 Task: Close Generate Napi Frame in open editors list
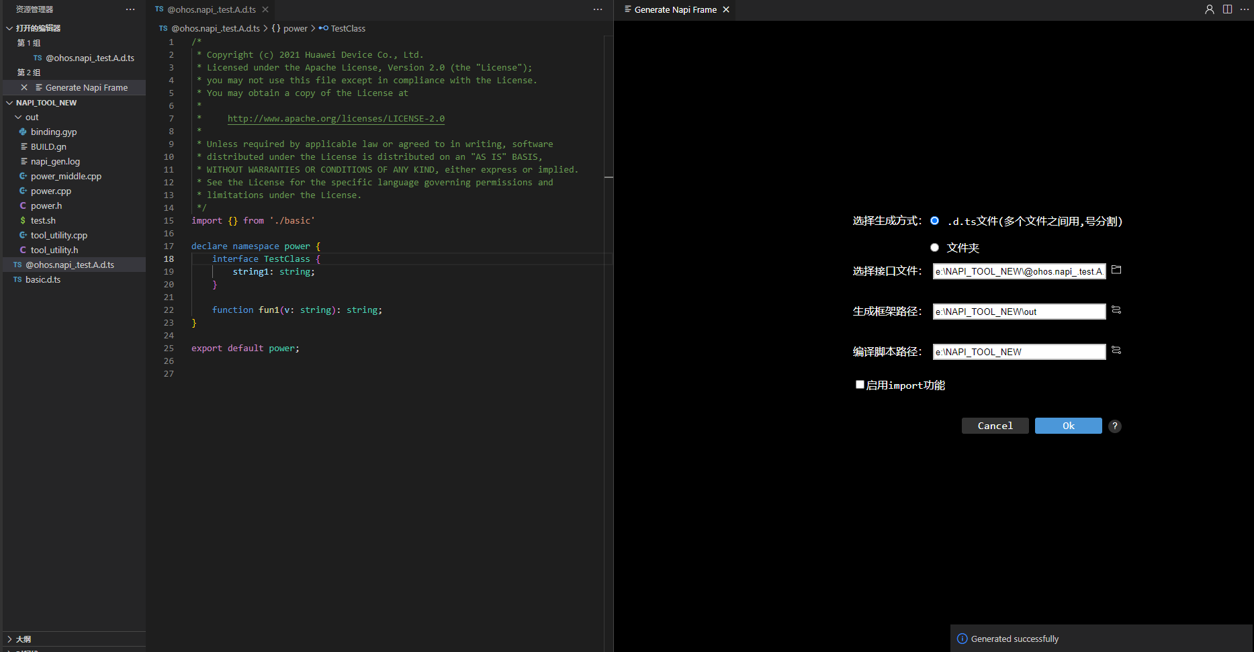coord(24,87)
